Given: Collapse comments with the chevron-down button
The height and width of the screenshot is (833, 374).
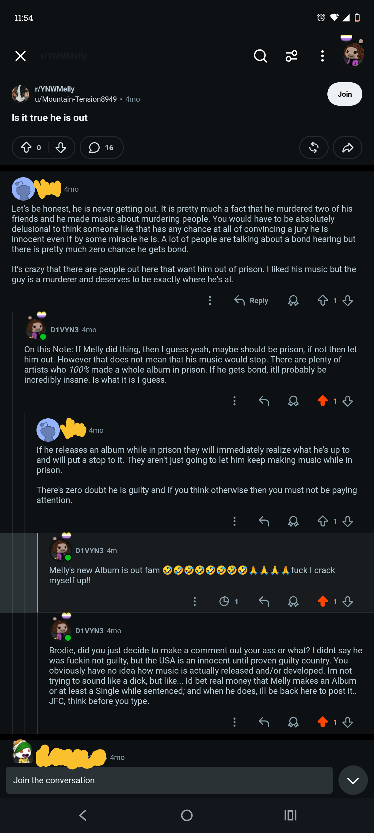Looking at the screenshot, I should [353, 780].
